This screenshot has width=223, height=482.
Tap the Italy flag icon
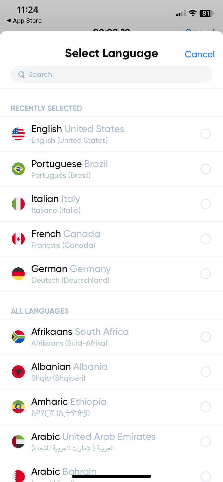coord(18,204)
